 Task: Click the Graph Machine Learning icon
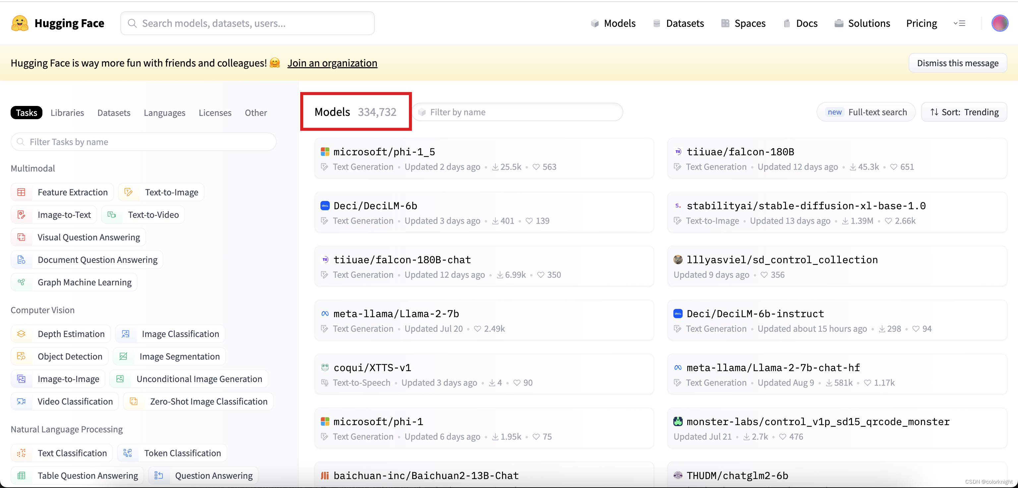pos(21,282)
